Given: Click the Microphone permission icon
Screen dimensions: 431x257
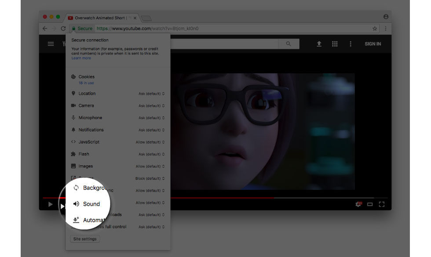Looking at the screenshot, I should [73, 118].
